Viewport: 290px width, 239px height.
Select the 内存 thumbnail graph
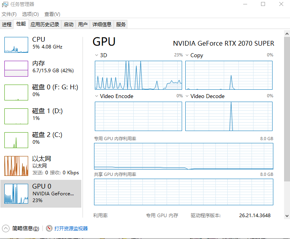16,69
